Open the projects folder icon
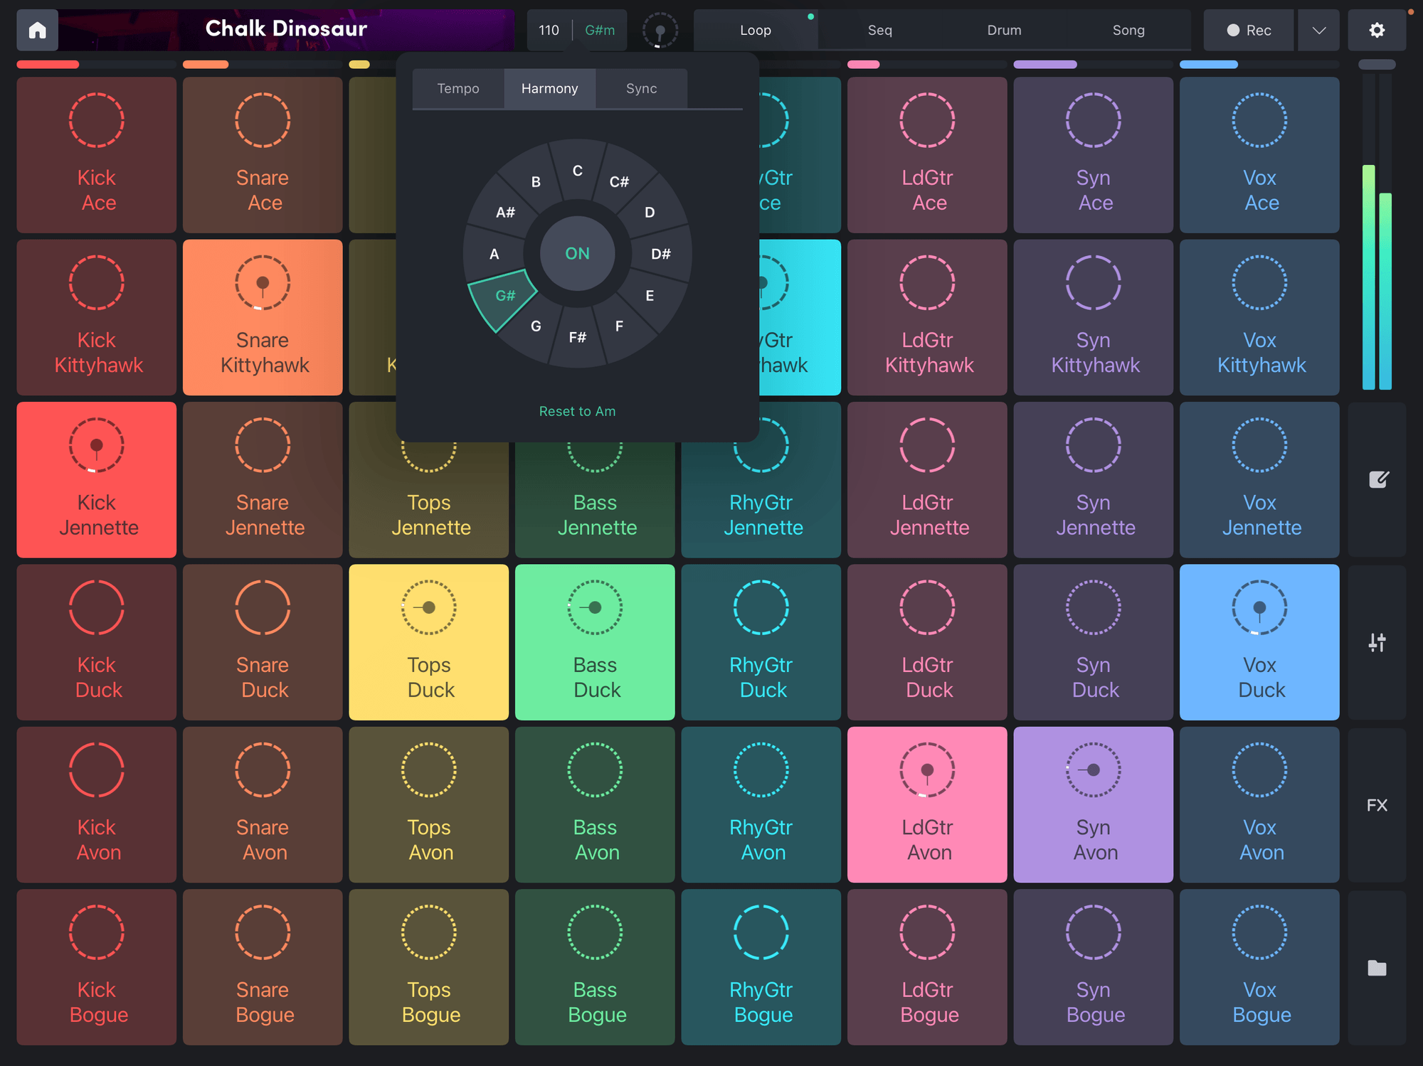 (1376, 968)
